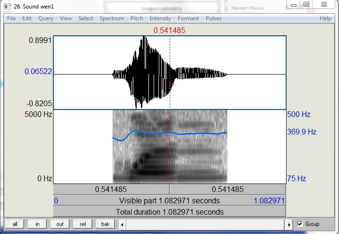This screenshot has height=234, width=339.
Task: Click the waveform peak in the sound pane
Action: pos(144,38)
